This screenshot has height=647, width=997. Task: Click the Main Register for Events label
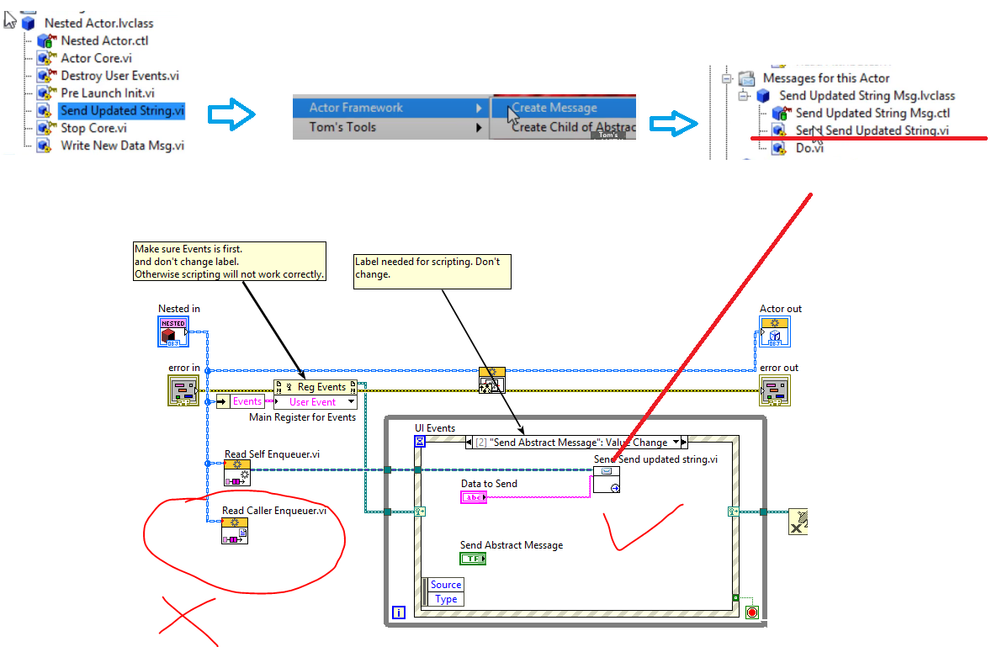coord(303,417)
